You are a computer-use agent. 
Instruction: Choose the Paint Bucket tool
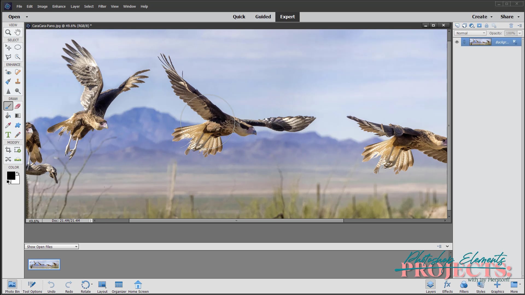click(8, 116)
